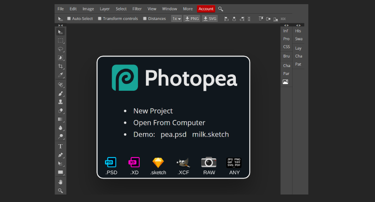The image size is (375, 202).
Task: Collapse the left toolbar with the >< arrows
Action: tap(60, 25)
